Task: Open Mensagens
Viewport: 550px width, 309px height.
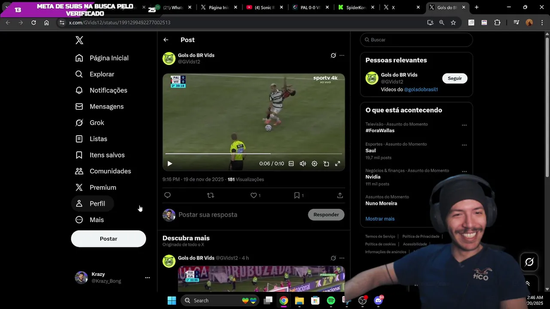Action: tap(100, 106)
